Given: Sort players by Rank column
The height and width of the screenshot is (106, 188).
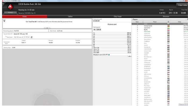Looking at the screenshot, I should coord(138,22).
